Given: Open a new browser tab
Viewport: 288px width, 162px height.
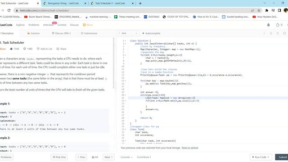Looking at the screenshot, I should (x=140, y=3).
